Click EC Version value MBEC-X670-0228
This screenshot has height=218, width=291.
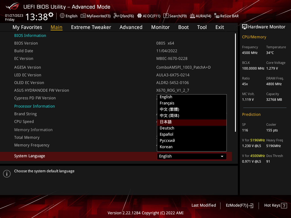[x=172, y=58]
